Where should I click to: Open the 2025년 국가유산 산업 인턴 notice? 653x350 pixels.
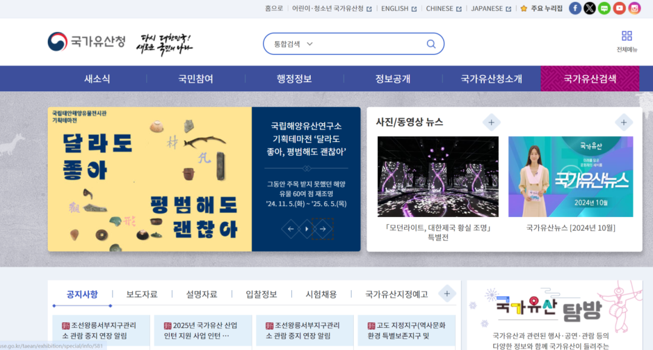[x=203, y=331]
